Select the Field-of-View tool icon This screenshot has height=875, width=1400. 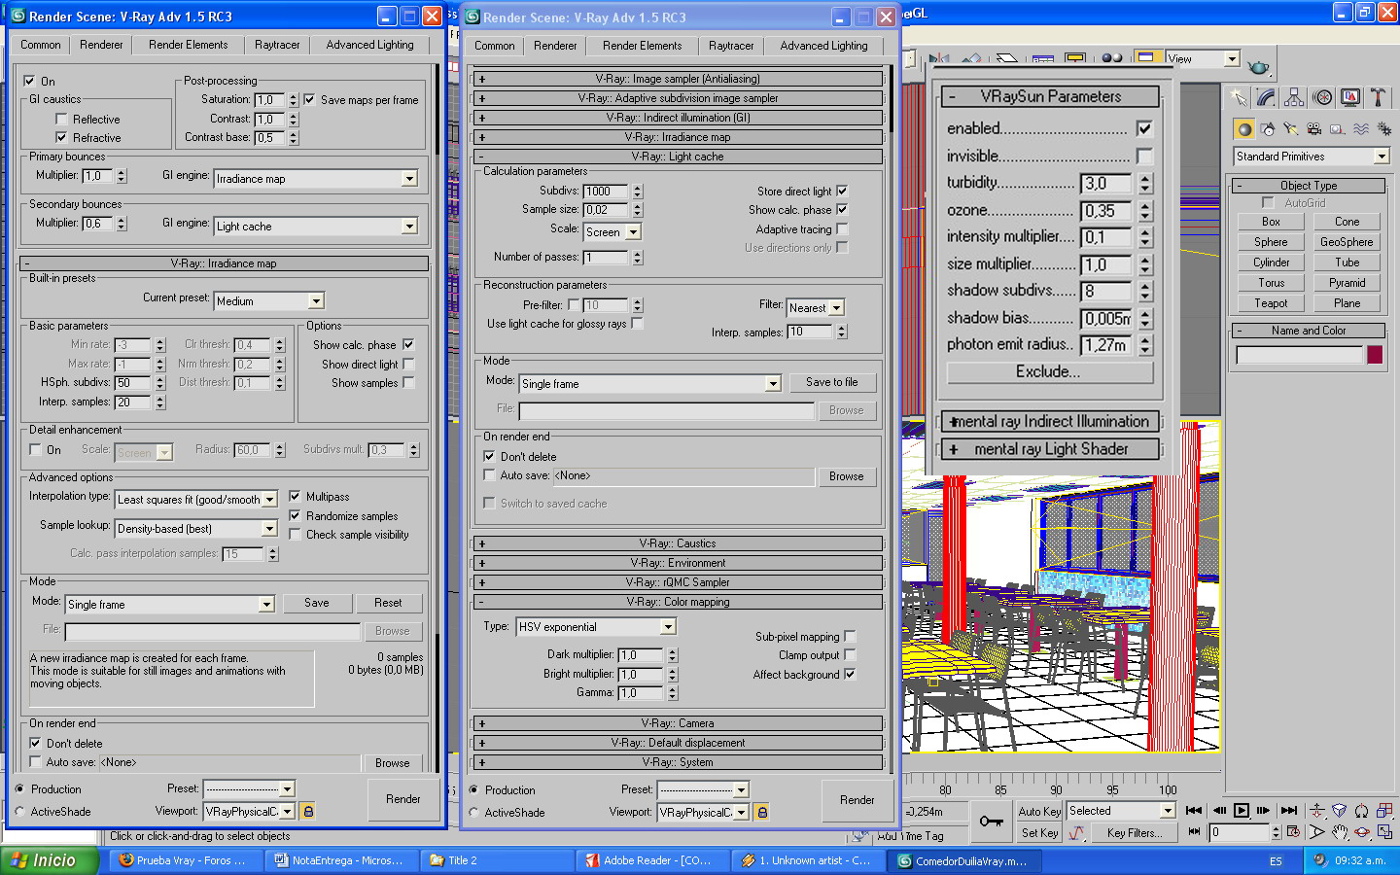pyautogui.click(x=1317, y=832)
